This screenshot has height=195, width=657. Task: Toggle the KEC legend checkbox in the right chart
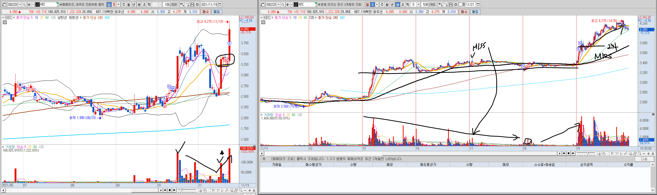(262, 18)
